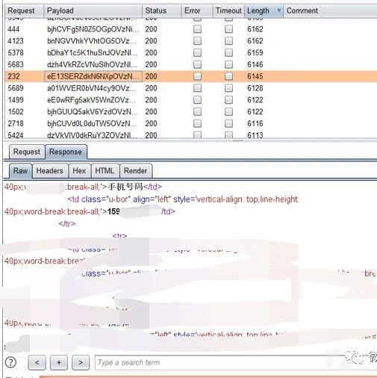
Task: Sort by the Timeout column header
Action: click(x=228, y=10)
